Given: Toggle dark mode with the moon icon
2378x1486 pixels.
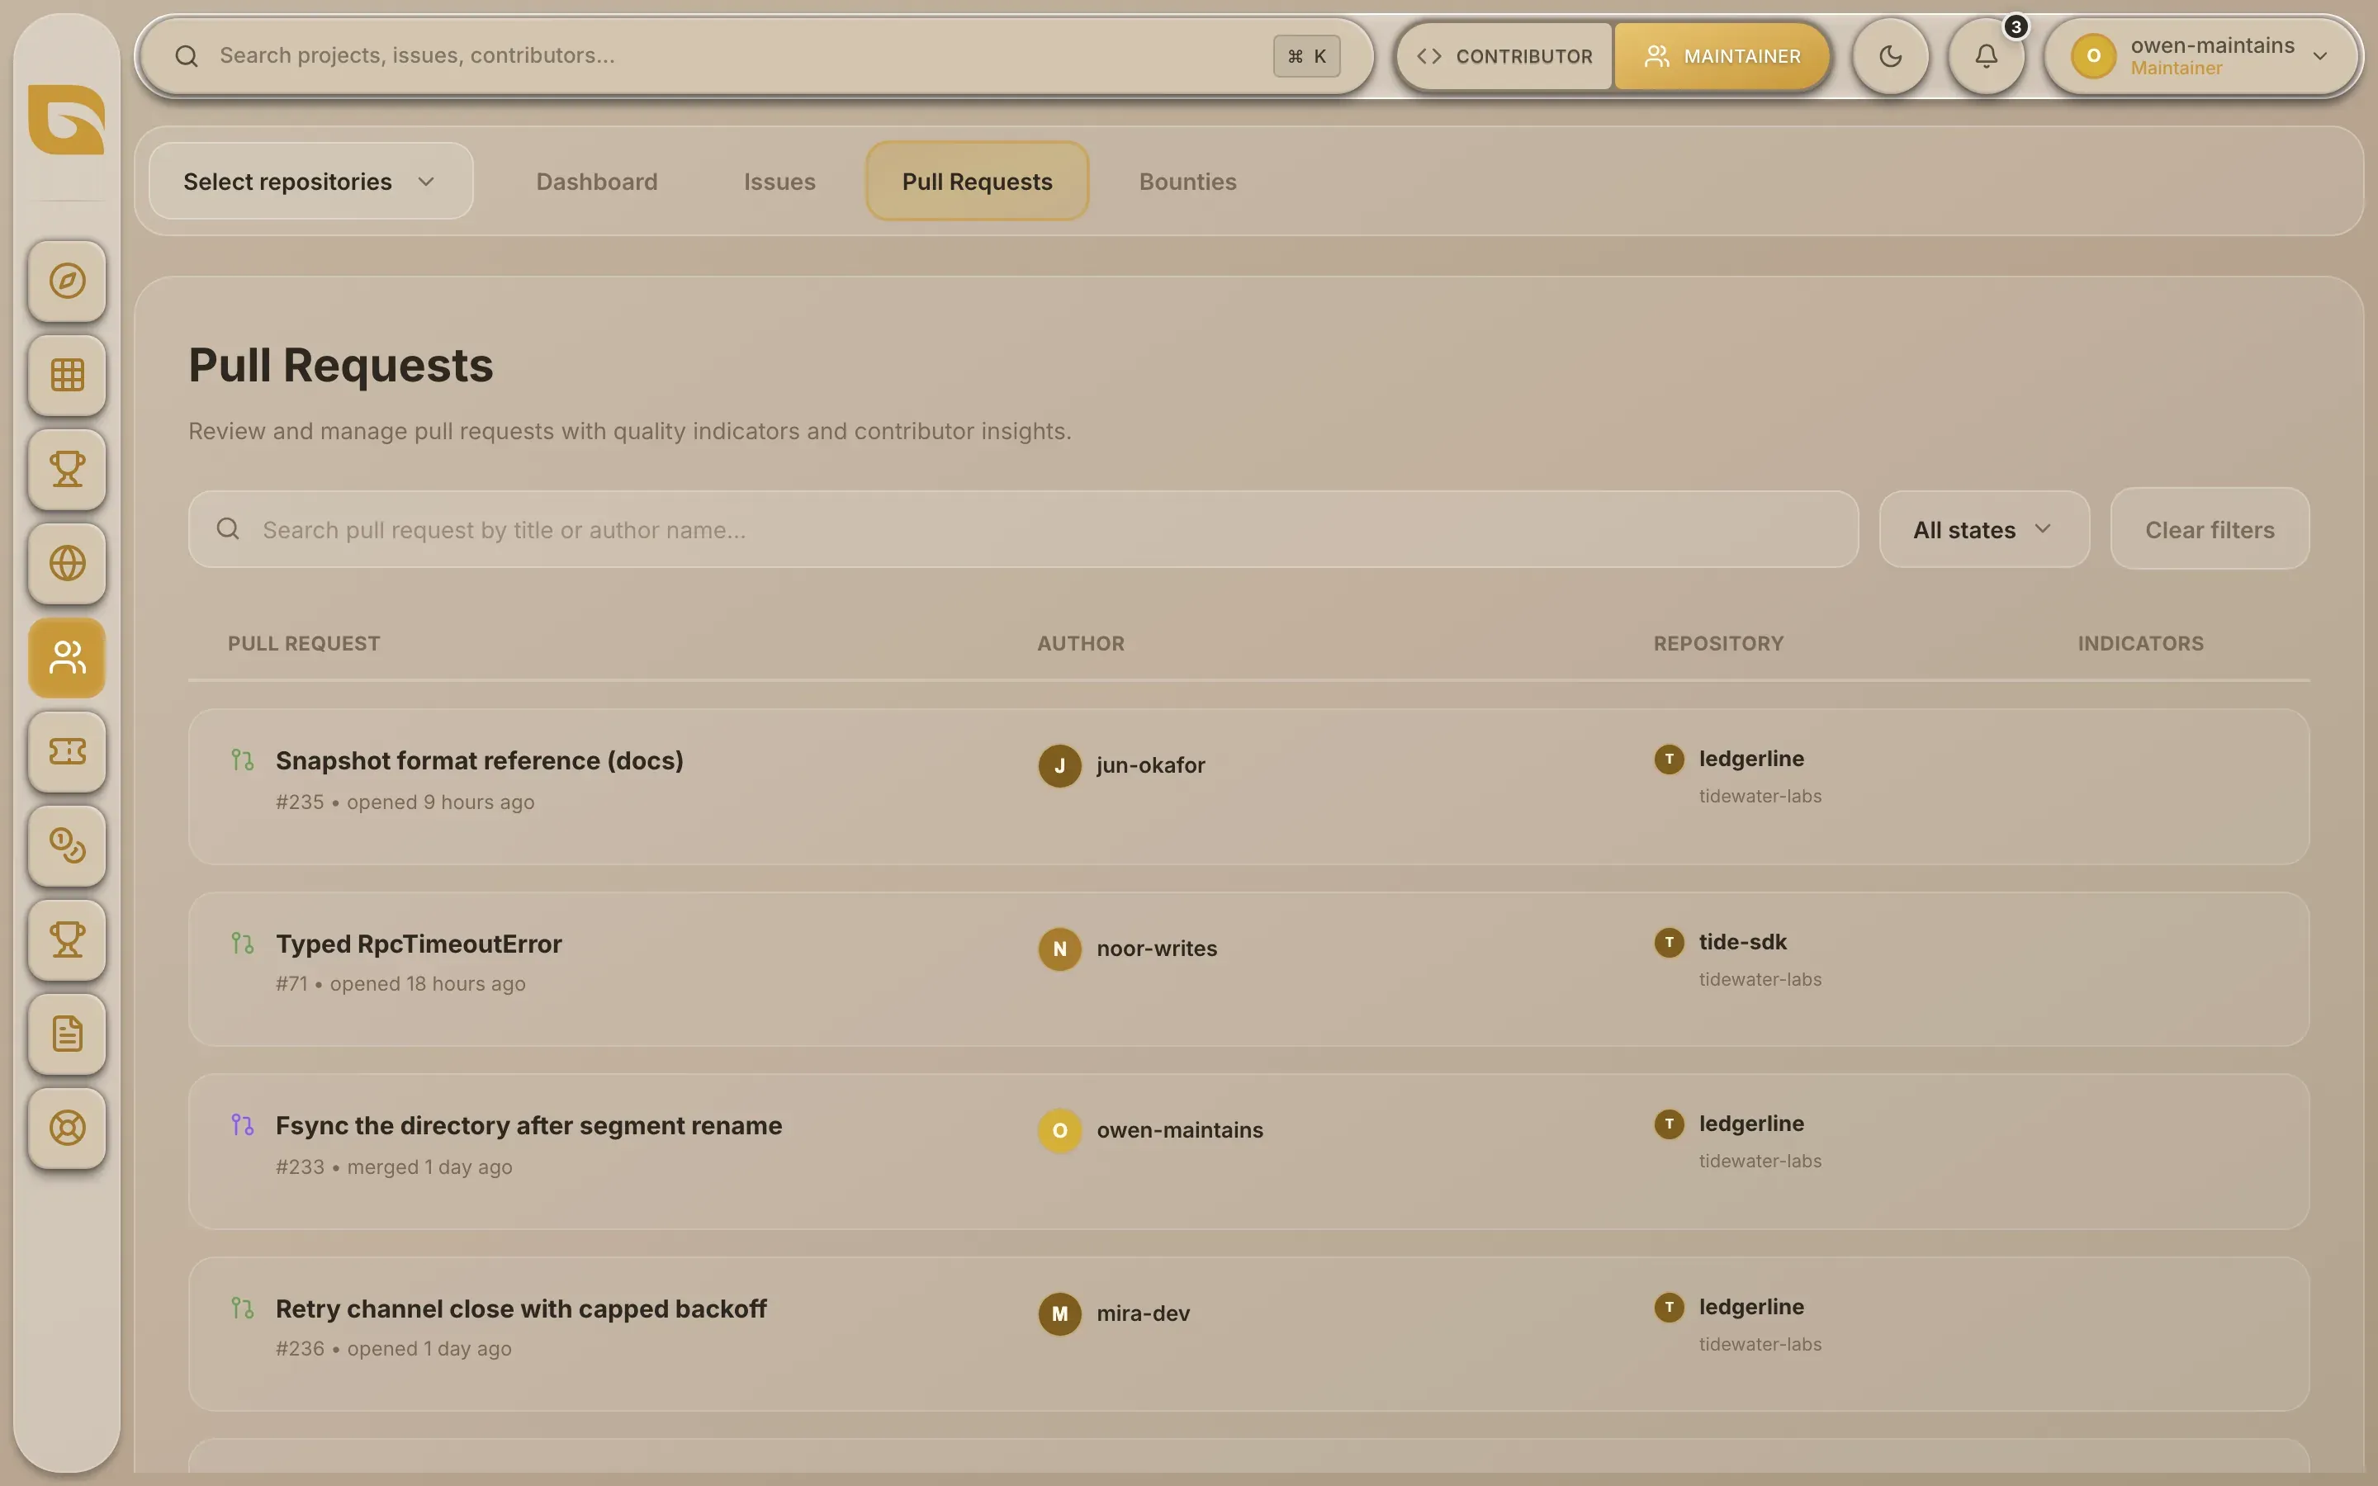Looking at the screenshot, I should 1891,56.
